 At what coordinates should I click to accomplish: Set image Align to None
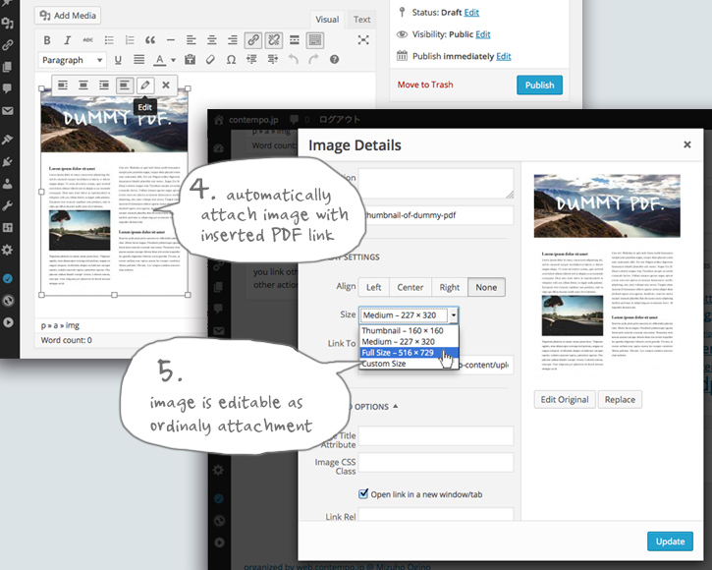click(486, 287)
